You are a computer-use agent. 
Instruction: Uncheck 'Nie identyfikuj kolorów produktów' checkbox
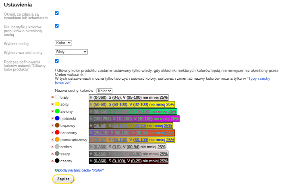pyautogui.click(x=57, y=26)
